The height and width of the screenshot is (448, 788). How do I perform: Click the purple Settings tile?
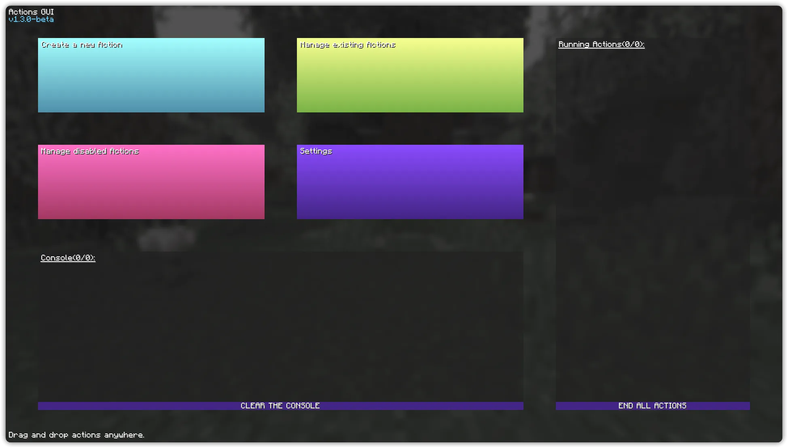(x=410, y=182)
